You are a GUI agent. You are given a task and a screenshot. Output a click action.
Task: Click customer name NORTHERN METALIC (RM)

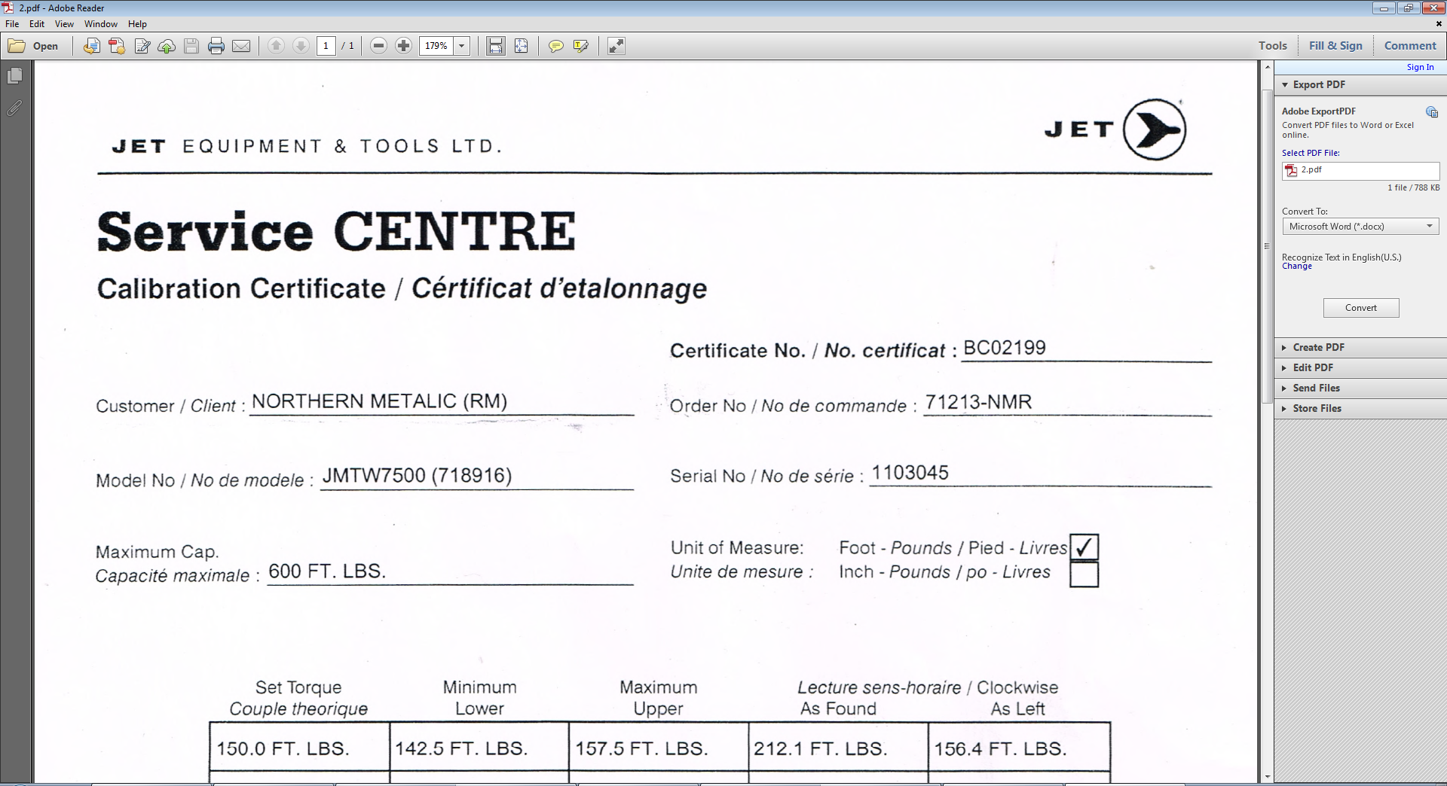tap(379, 401)
